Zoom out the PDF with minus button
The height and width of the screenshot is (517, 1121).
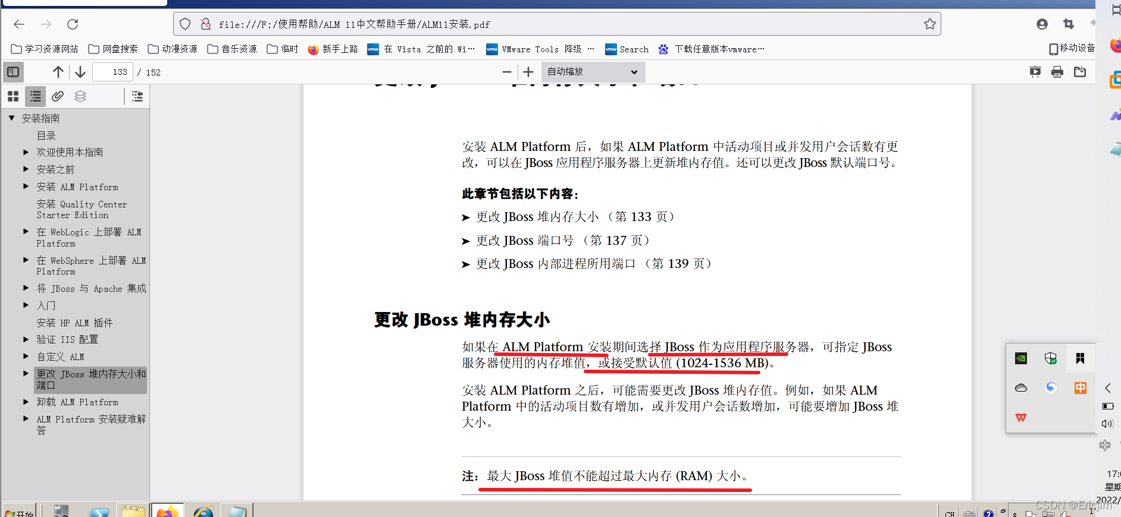(x=507, y=72)
